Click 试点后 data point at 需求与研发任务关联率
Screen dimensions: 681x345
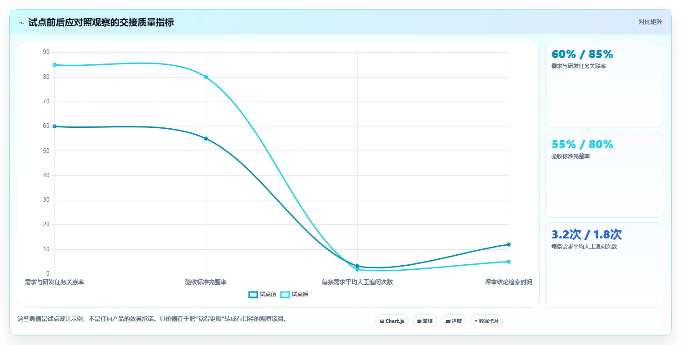point(55,65)
